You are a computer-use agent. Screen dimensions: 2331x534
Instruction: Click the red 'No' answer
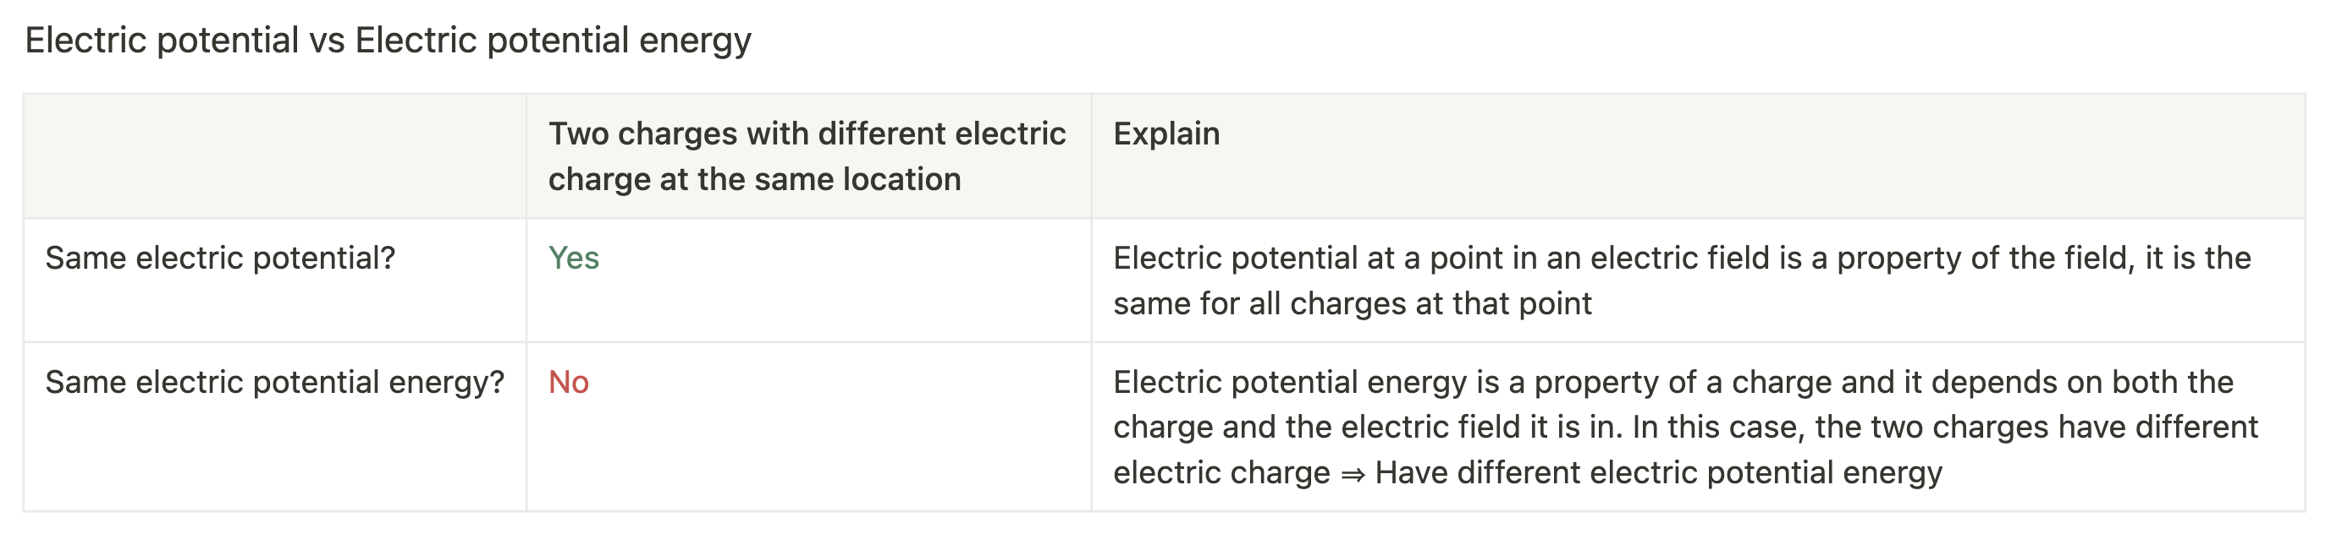568,382
